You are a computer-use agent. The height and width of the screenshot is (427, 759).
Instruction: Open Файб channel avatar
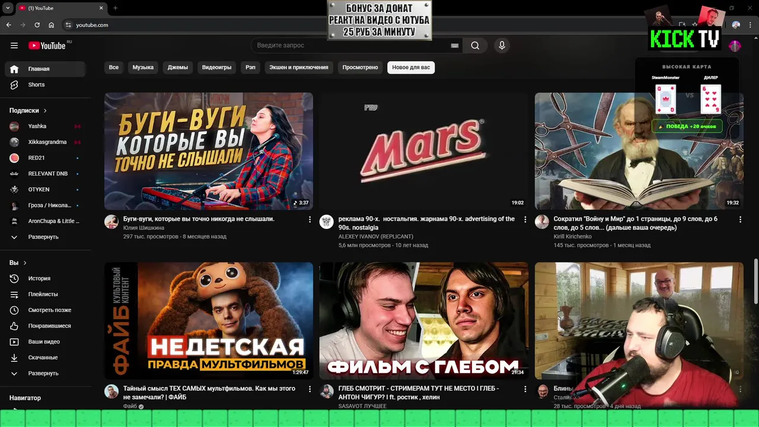click(111, 391)
